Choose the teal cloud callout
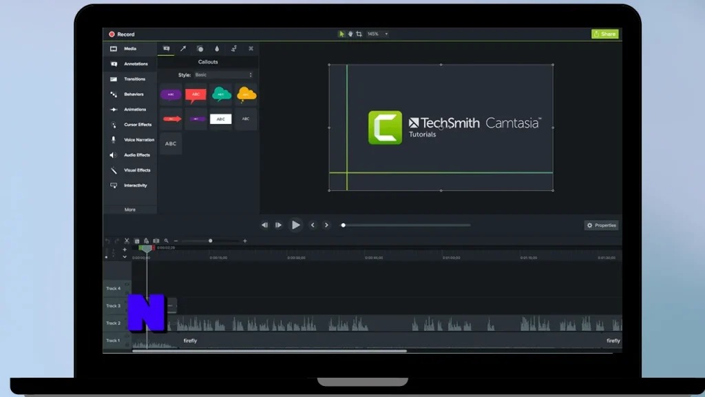 pyautogui.click(x=221, y=94)
